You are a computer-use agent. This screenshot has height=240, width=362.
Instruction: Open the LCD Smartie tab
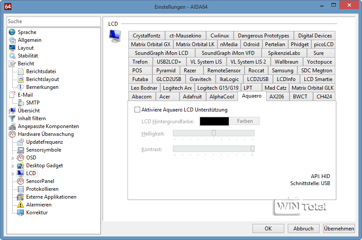pos(318,79)
